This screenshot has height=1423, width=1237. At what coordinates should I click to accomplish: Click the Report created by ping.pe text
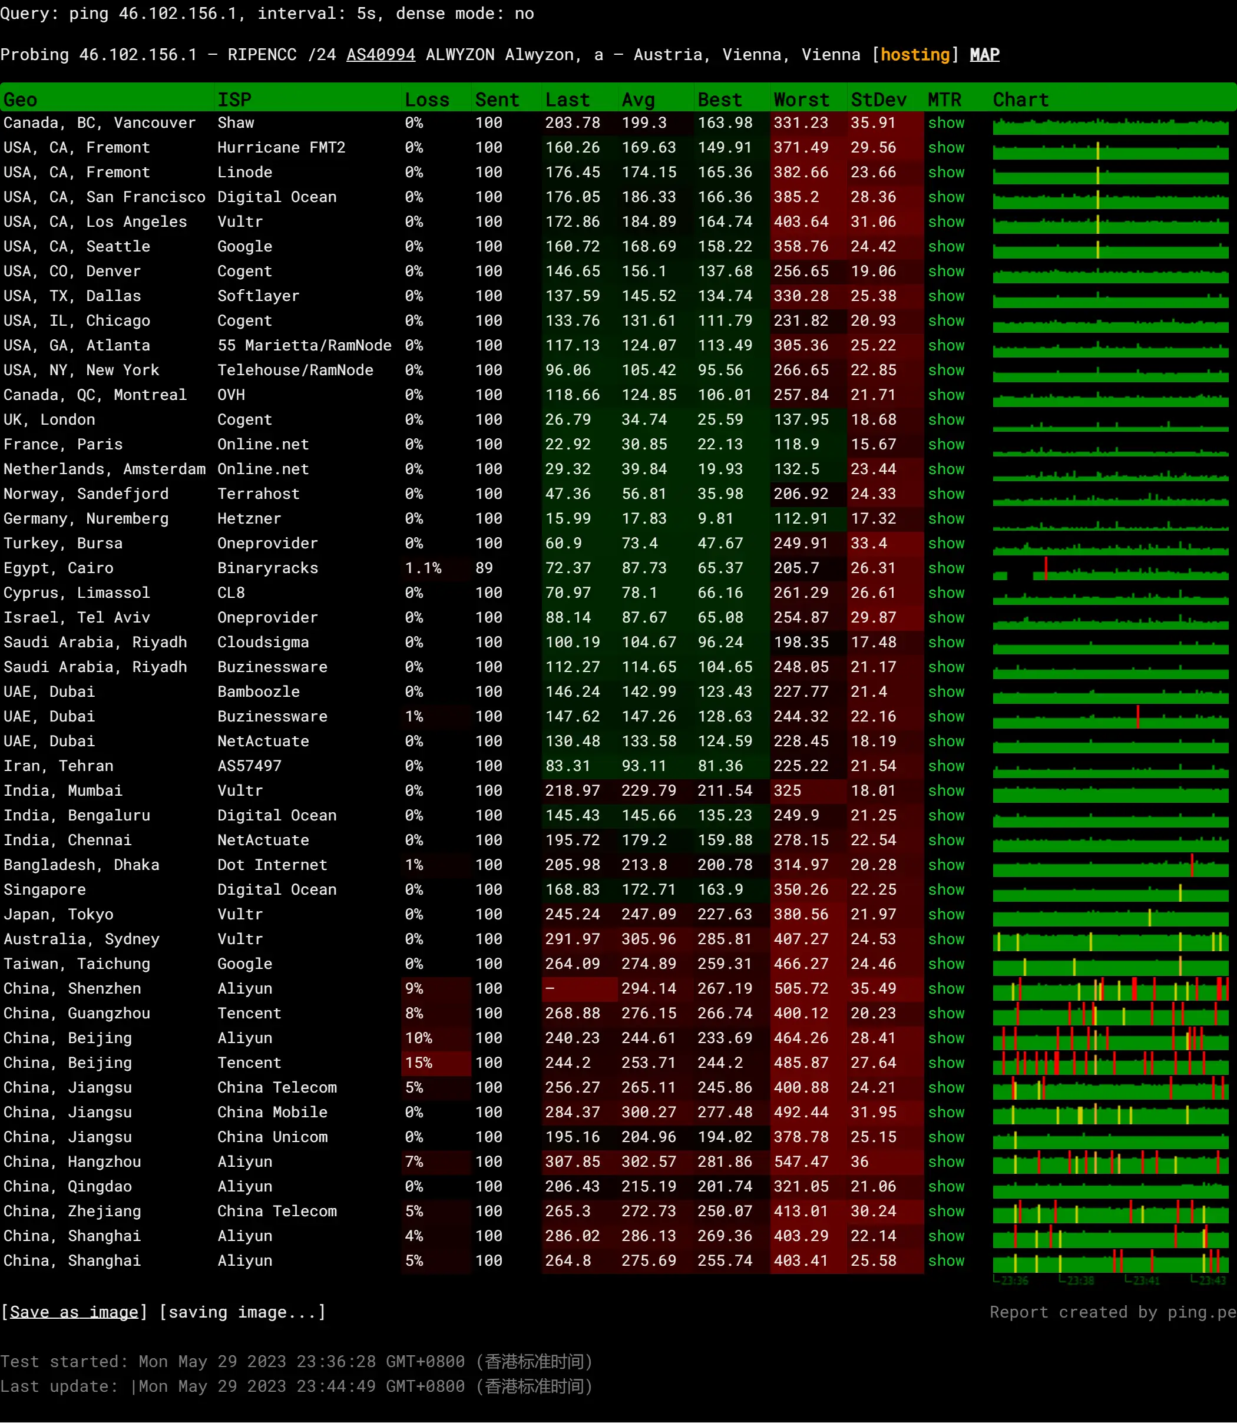tap(1113, 1312)
